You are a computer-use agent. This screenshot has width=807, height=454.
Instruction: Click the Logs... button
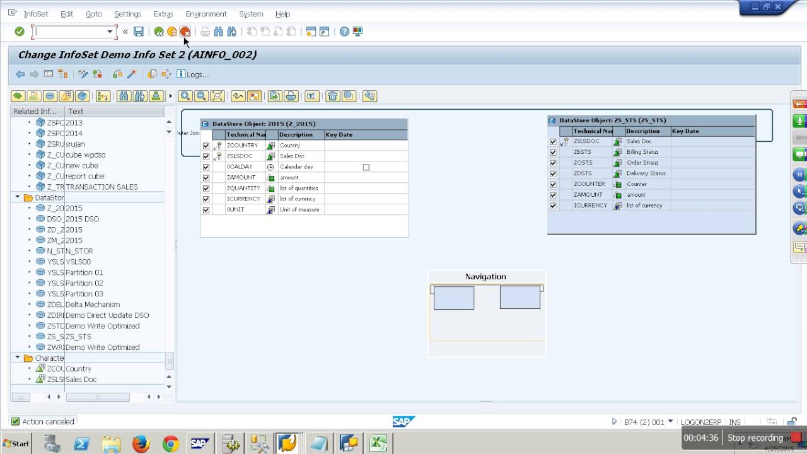coord(193,74)
